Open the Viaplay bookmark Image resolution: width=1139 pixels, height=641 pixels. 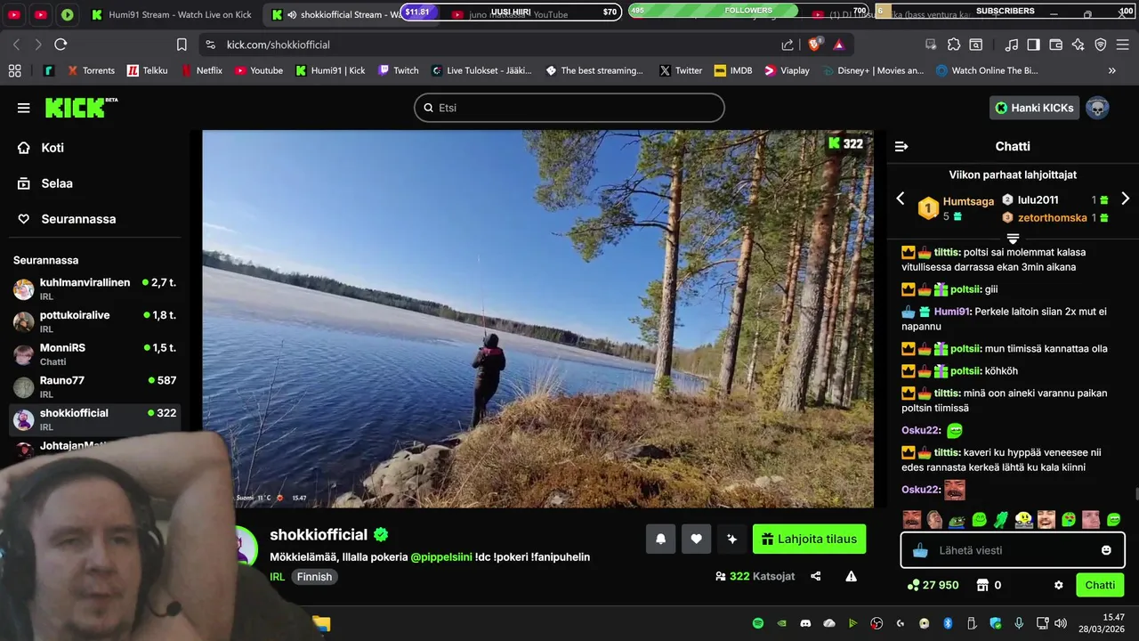[x=788, y=70]
